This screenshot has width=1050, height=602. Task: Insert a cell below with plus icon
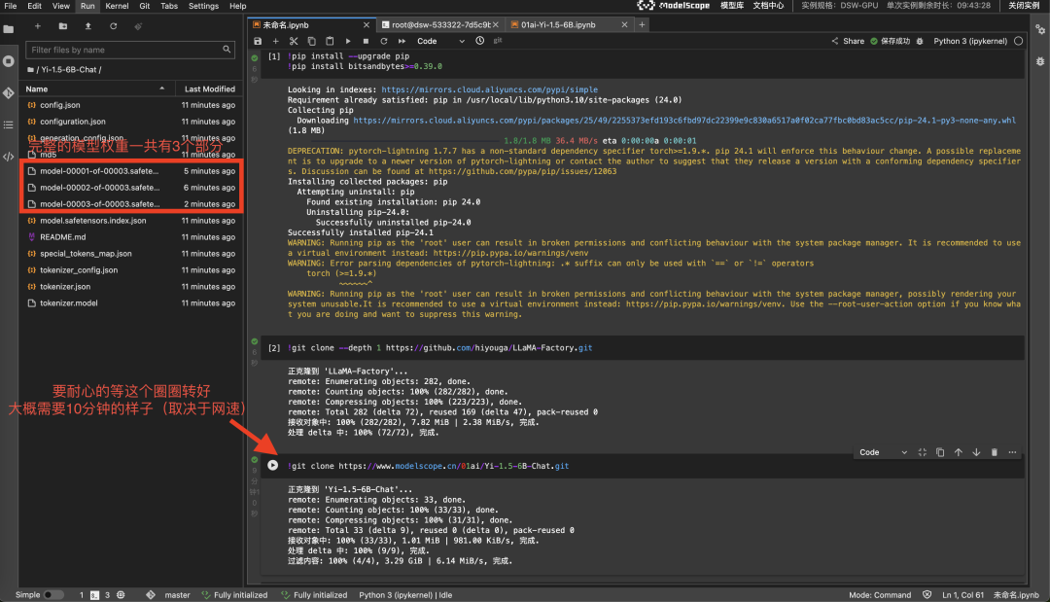[275, 41]
